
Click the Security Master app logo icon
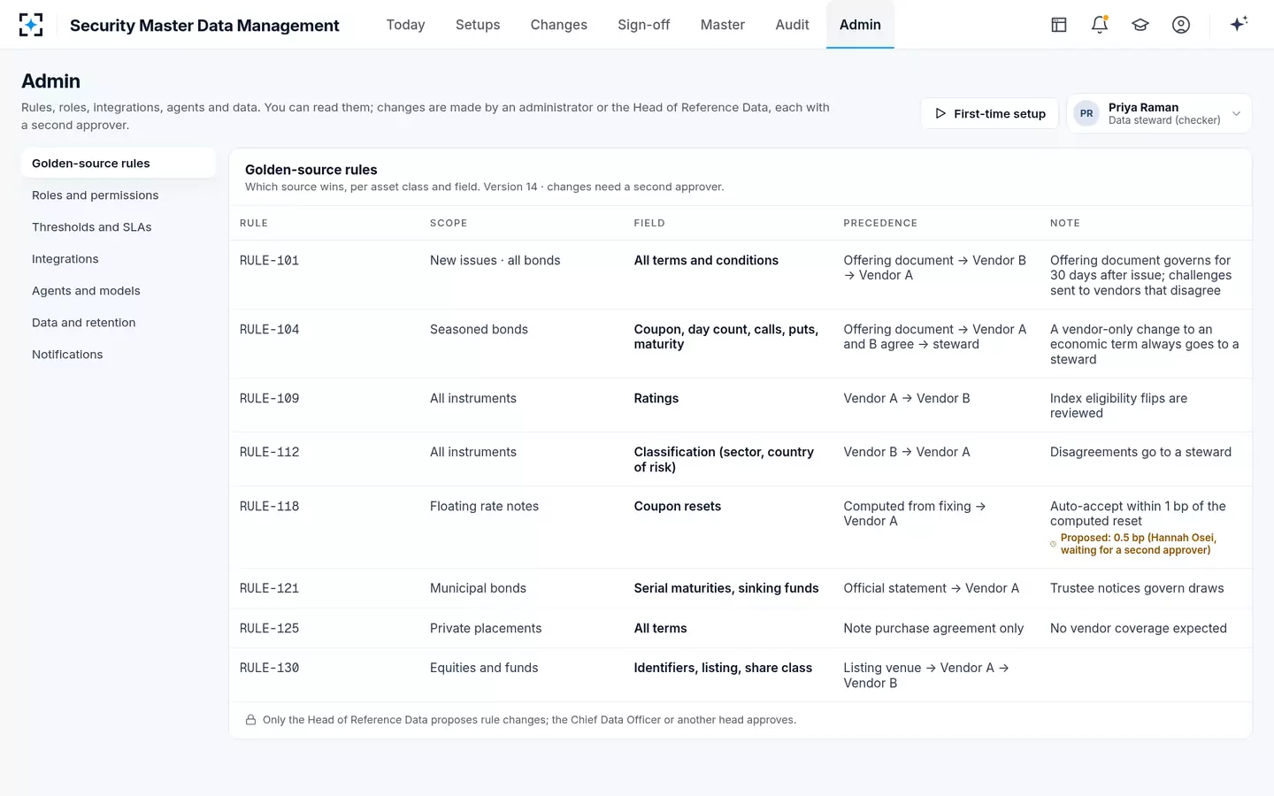(x=31, y=25)
